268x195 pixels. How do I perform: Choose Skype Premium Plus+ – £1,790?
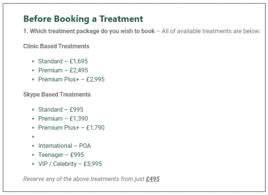coord(71,127)
